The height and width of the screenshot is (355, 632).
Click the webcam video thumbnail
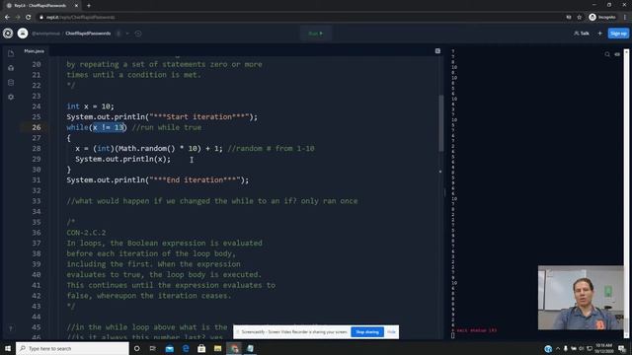581,298
